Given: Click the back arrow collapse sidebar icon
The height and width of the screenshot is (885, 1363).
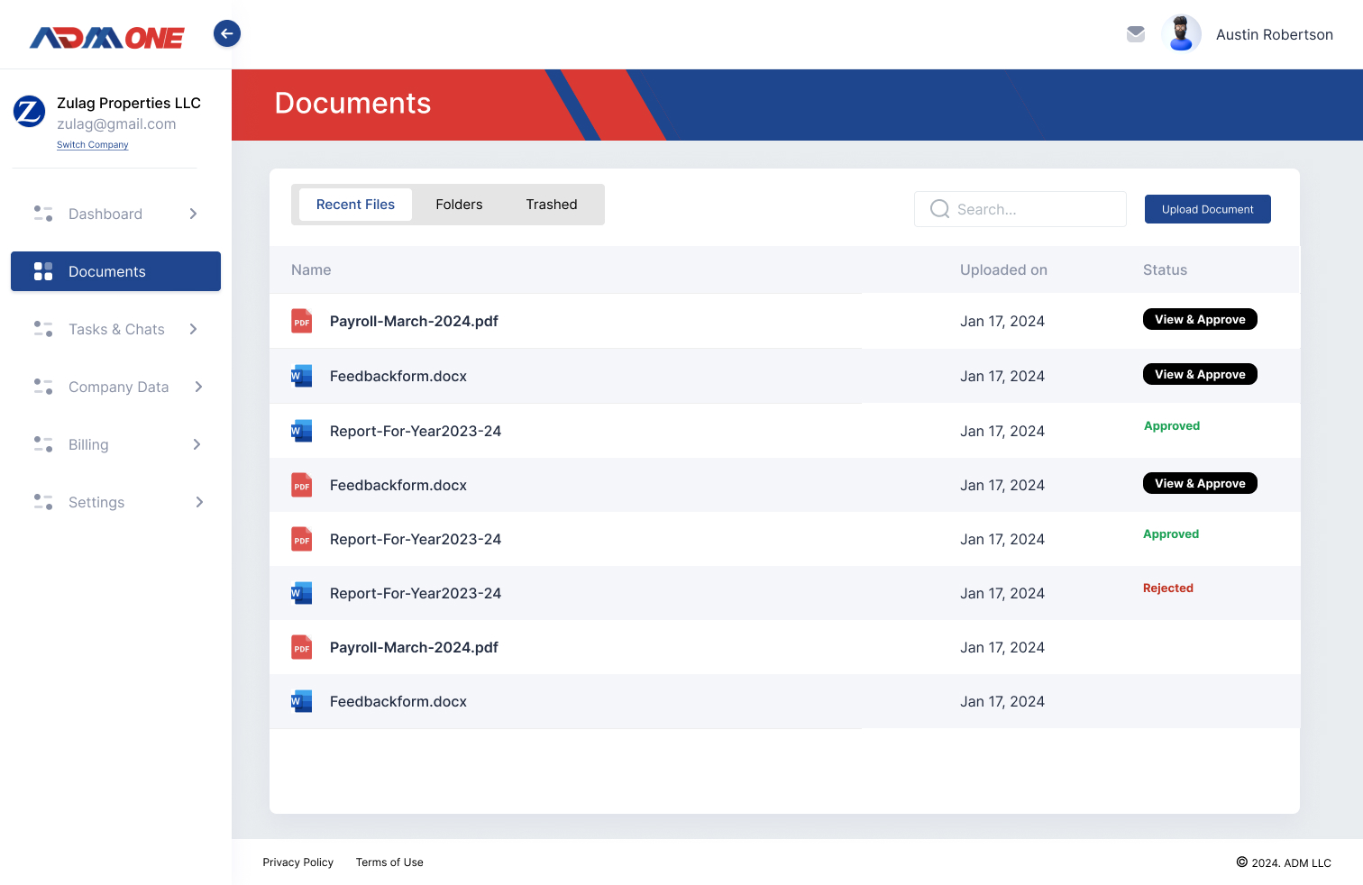Looking at the screenshot, I should coord(227,33).
